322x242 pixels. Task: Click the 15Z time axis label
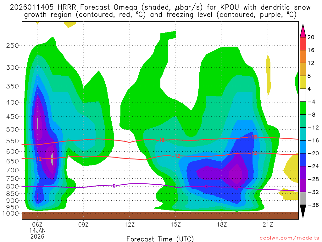(175, 224)
